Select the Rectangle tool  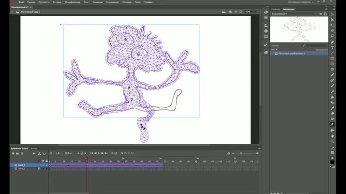click(332, 59)
